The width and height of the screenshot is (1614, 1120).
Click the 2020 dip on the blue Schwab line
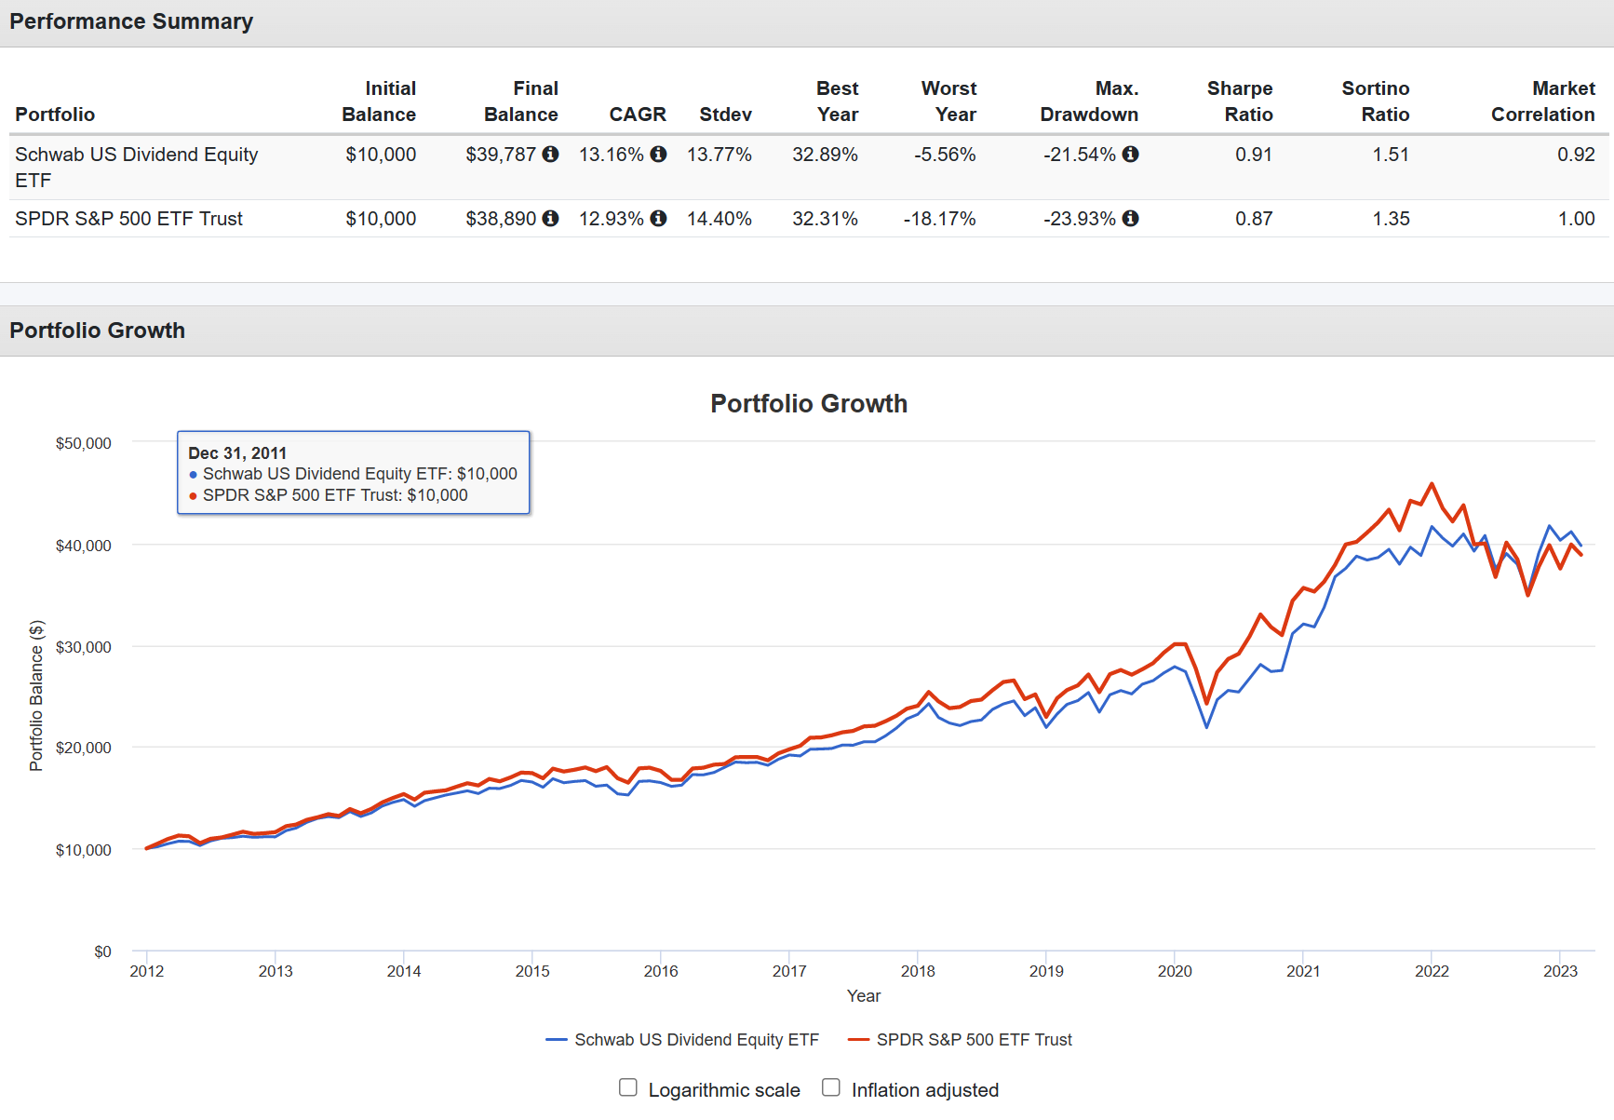(x=1206, y=726)
